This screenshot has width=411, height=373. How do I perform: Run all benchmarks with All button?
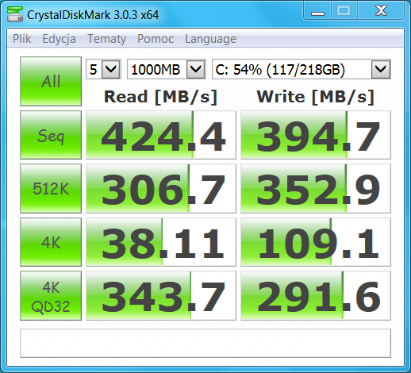51,81
